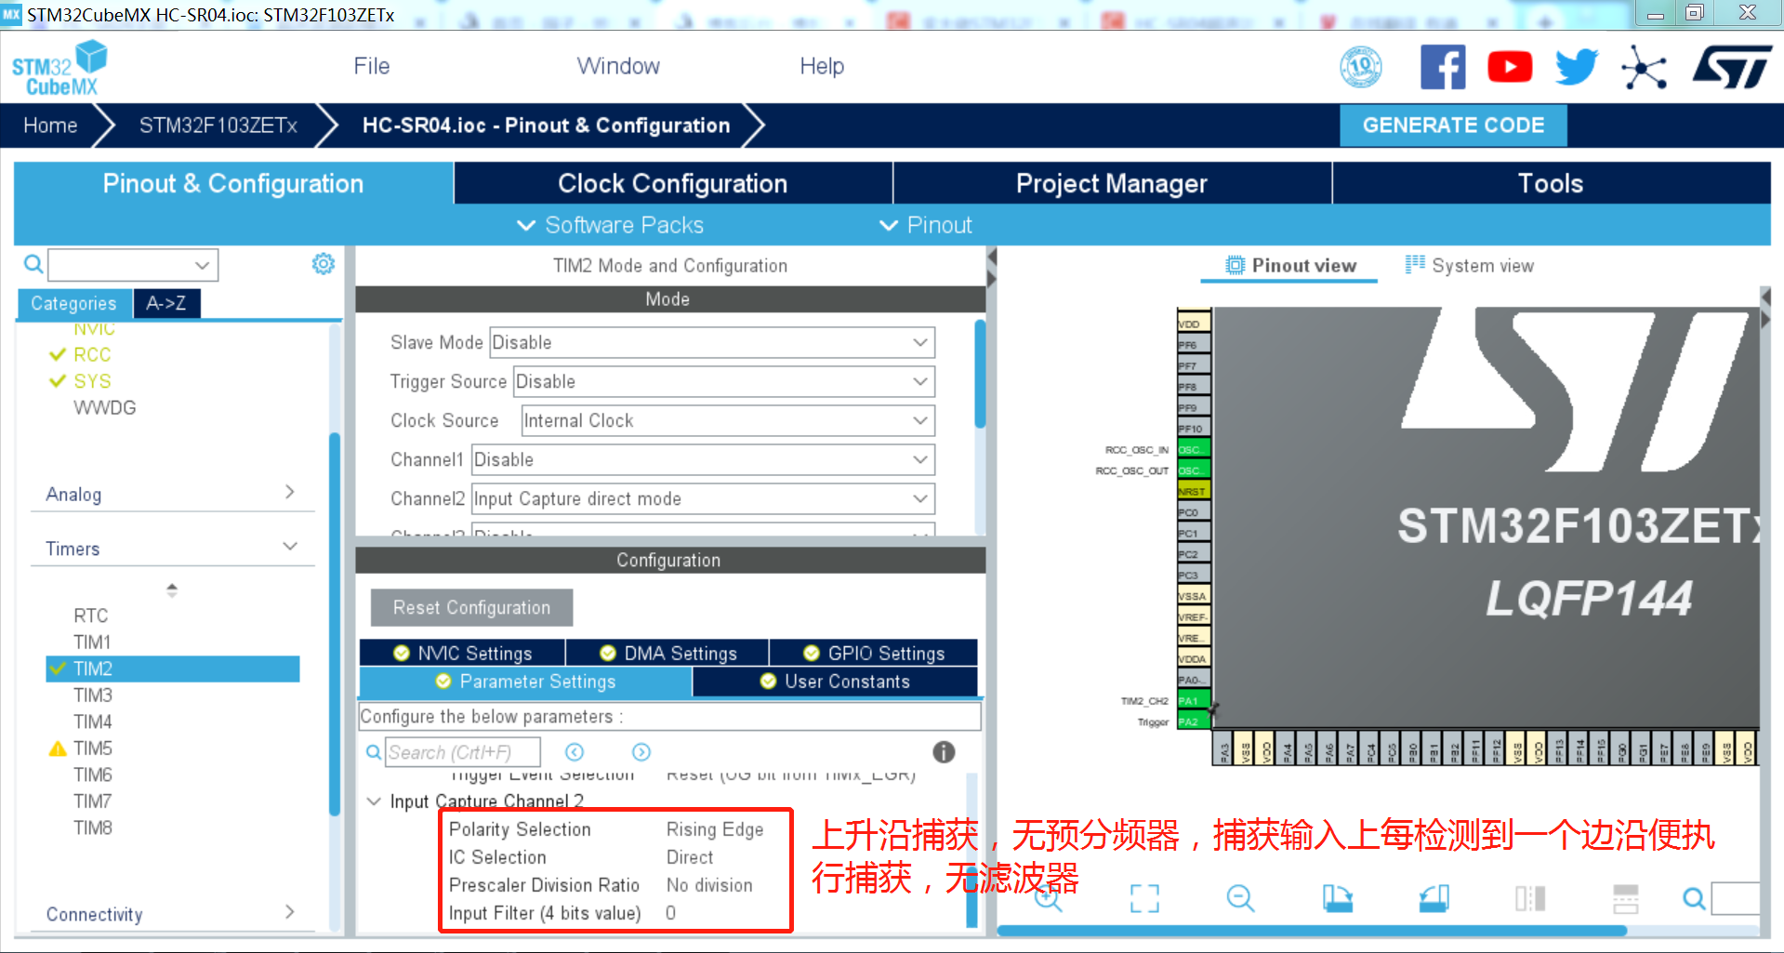The width and height of the screenshot is (1784, 953).
Task: Open the File menu
Action: pos(372,66)
